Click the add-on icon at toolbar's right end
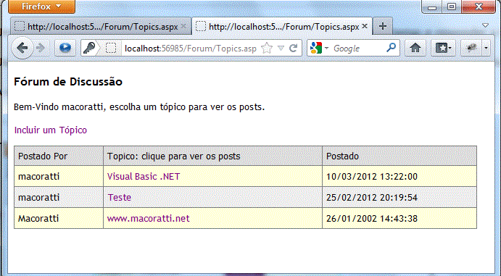 pos(471,49)
